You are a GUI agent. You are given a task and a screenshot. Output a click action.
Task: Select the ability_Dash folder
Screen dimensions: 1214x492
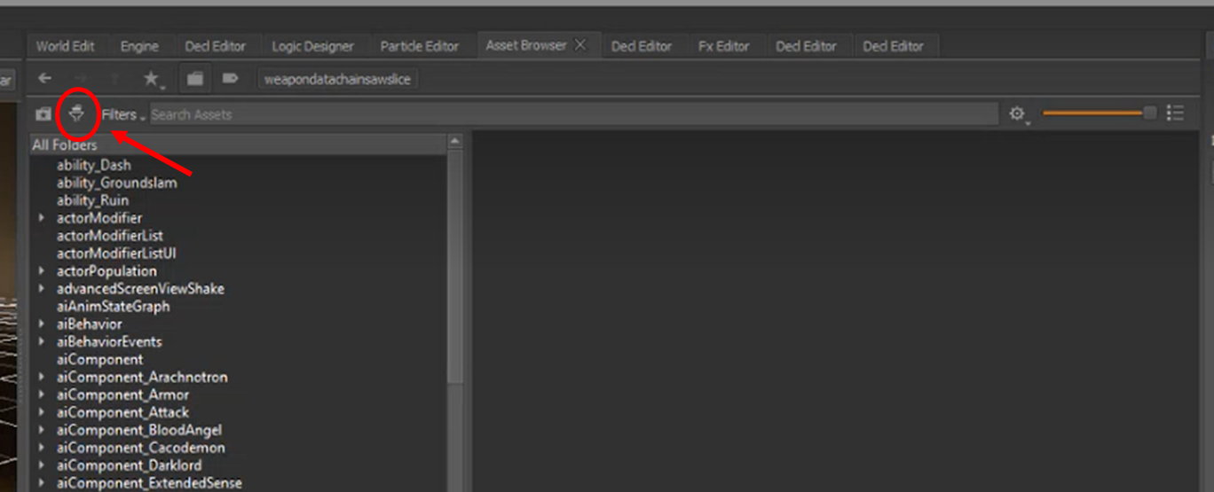click(93, 165)
